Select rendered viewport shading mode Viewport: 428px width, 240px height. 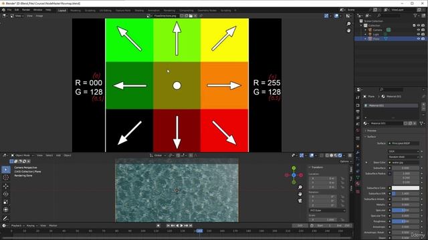click(340, 155)
